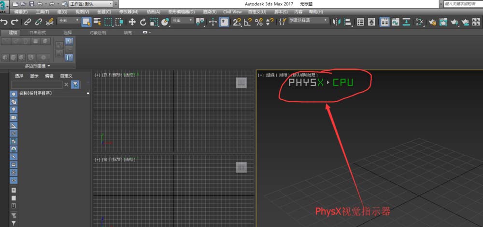Click the main toolbar Redo arrow
This screenshot has height=227, width=483.
(14, 22)
